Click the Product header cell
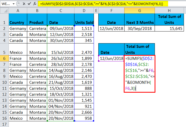This screenshot has width=186, height=127. 37,20
